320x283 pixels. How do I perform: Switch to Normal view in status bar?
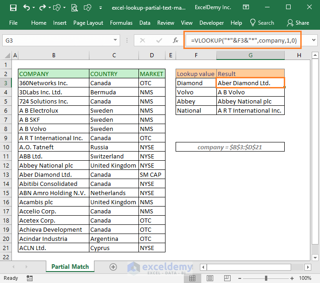click(x=192, y=278)
